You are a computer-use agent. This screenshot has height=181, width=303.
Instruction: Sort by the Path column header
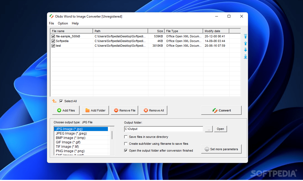[x=120, y=31]
